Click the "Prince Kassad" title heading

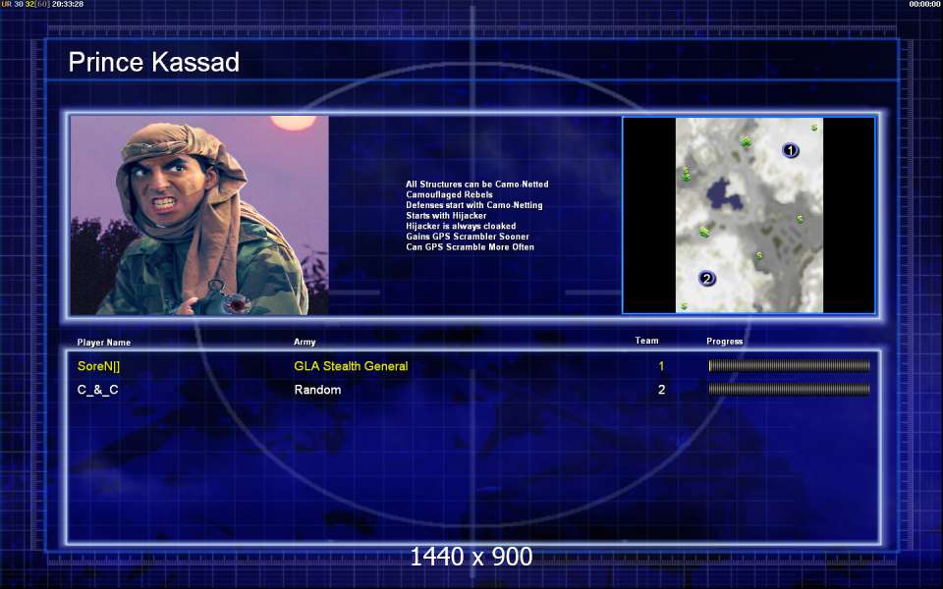pyautogui.click(x=154, y=62)
